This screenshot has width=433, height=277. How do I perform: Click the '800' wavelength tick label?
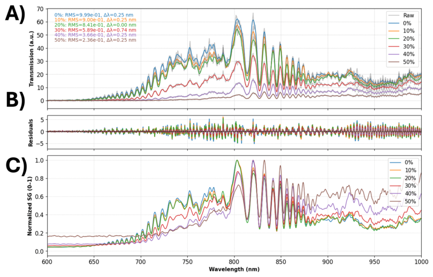[x=234, y=261]
